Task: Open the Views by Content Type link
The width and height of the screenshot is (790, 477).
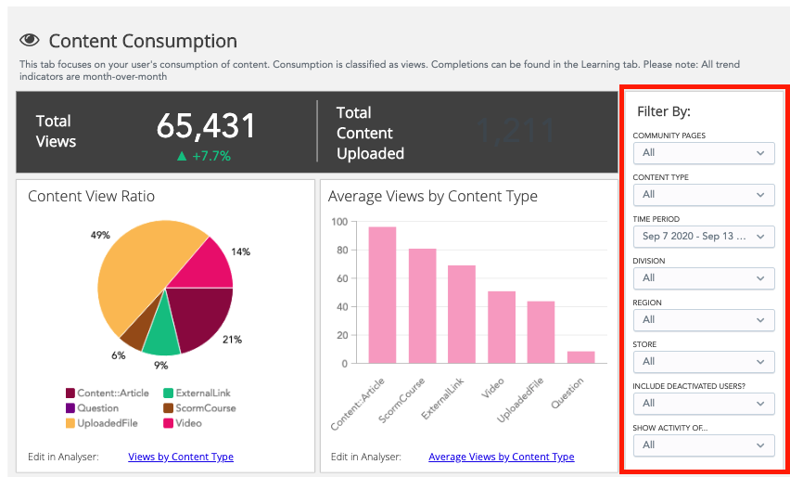Action: (181, 457)
